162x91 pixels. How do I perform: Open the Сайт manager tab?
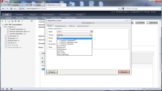click(x=7, y=15)
